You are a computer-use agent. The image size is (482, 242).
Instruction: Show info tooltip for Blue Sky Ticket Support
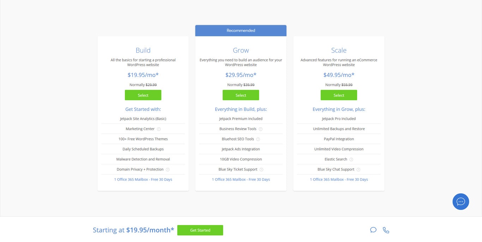(261, 170)
